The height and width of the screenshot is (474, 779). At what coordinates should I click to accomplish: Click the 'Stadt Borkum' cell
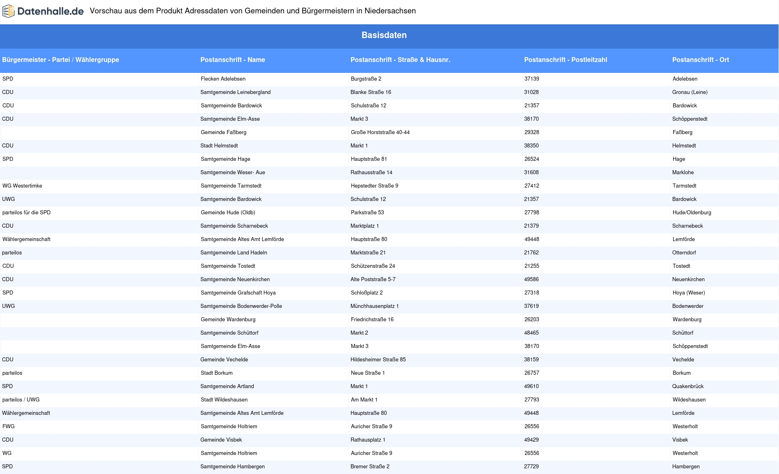pyautogui.click(x=273, y=373)
